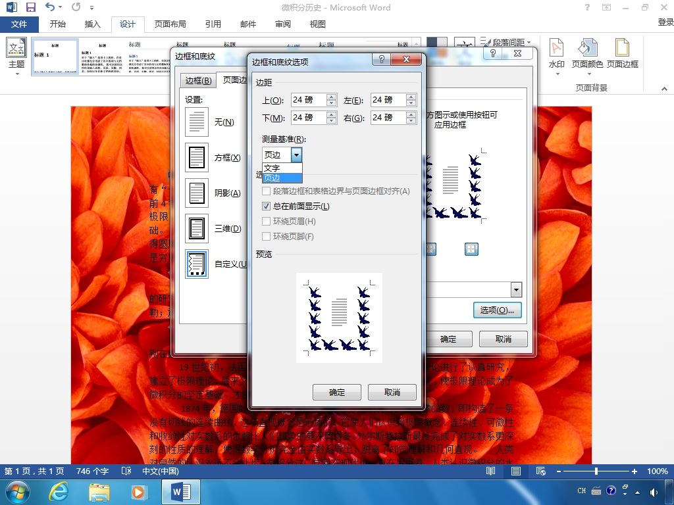Viewport: 674px width, 505px height.
Task: Toggle 'Surround footer' (环绕页脚) checkbox
Action: (x=266, y=236)
